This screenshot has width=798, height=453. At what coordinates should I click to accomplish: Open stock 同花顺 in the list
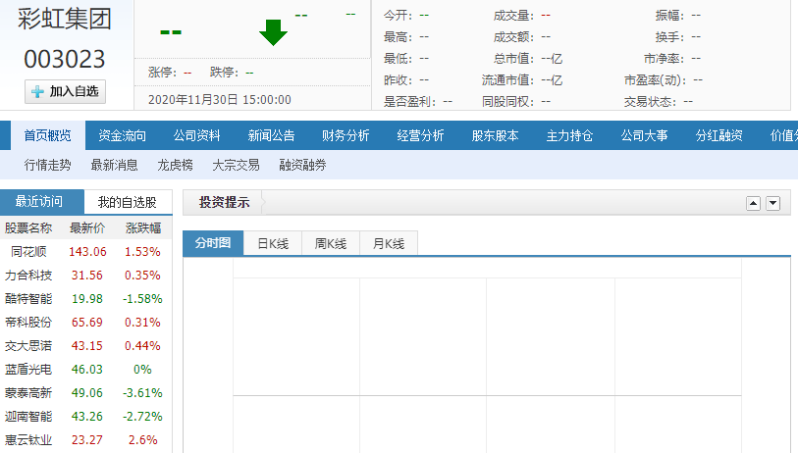[x=28, y=252]
